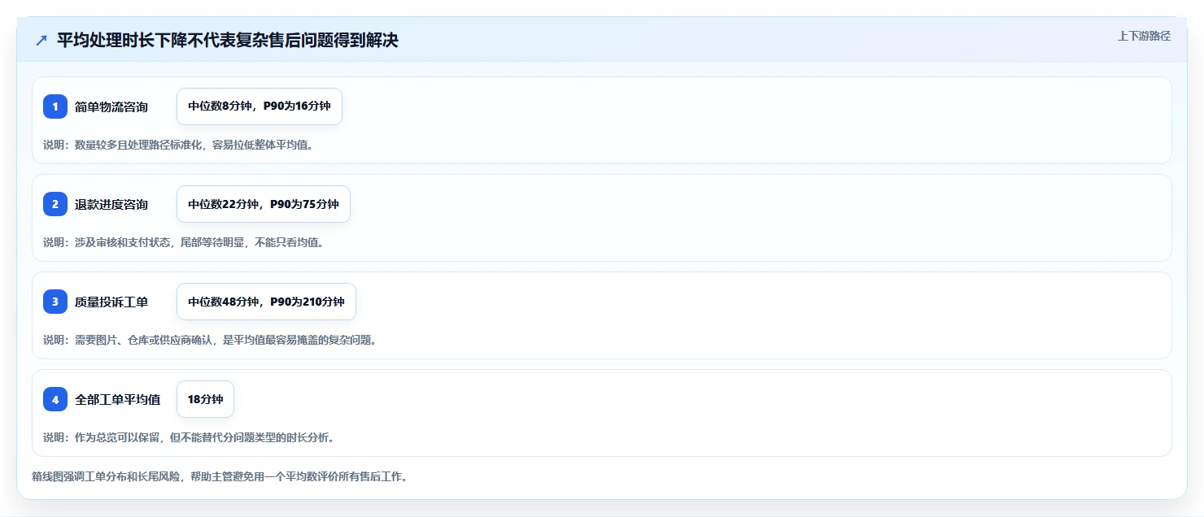Click the title 平均处理时长下降不代表复杂售后问题得到解决
The image size is (1204, 517).
228,40
